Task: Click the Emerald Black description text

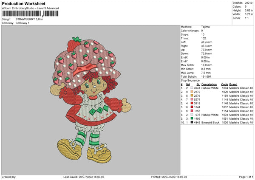Action: [210, 123]
